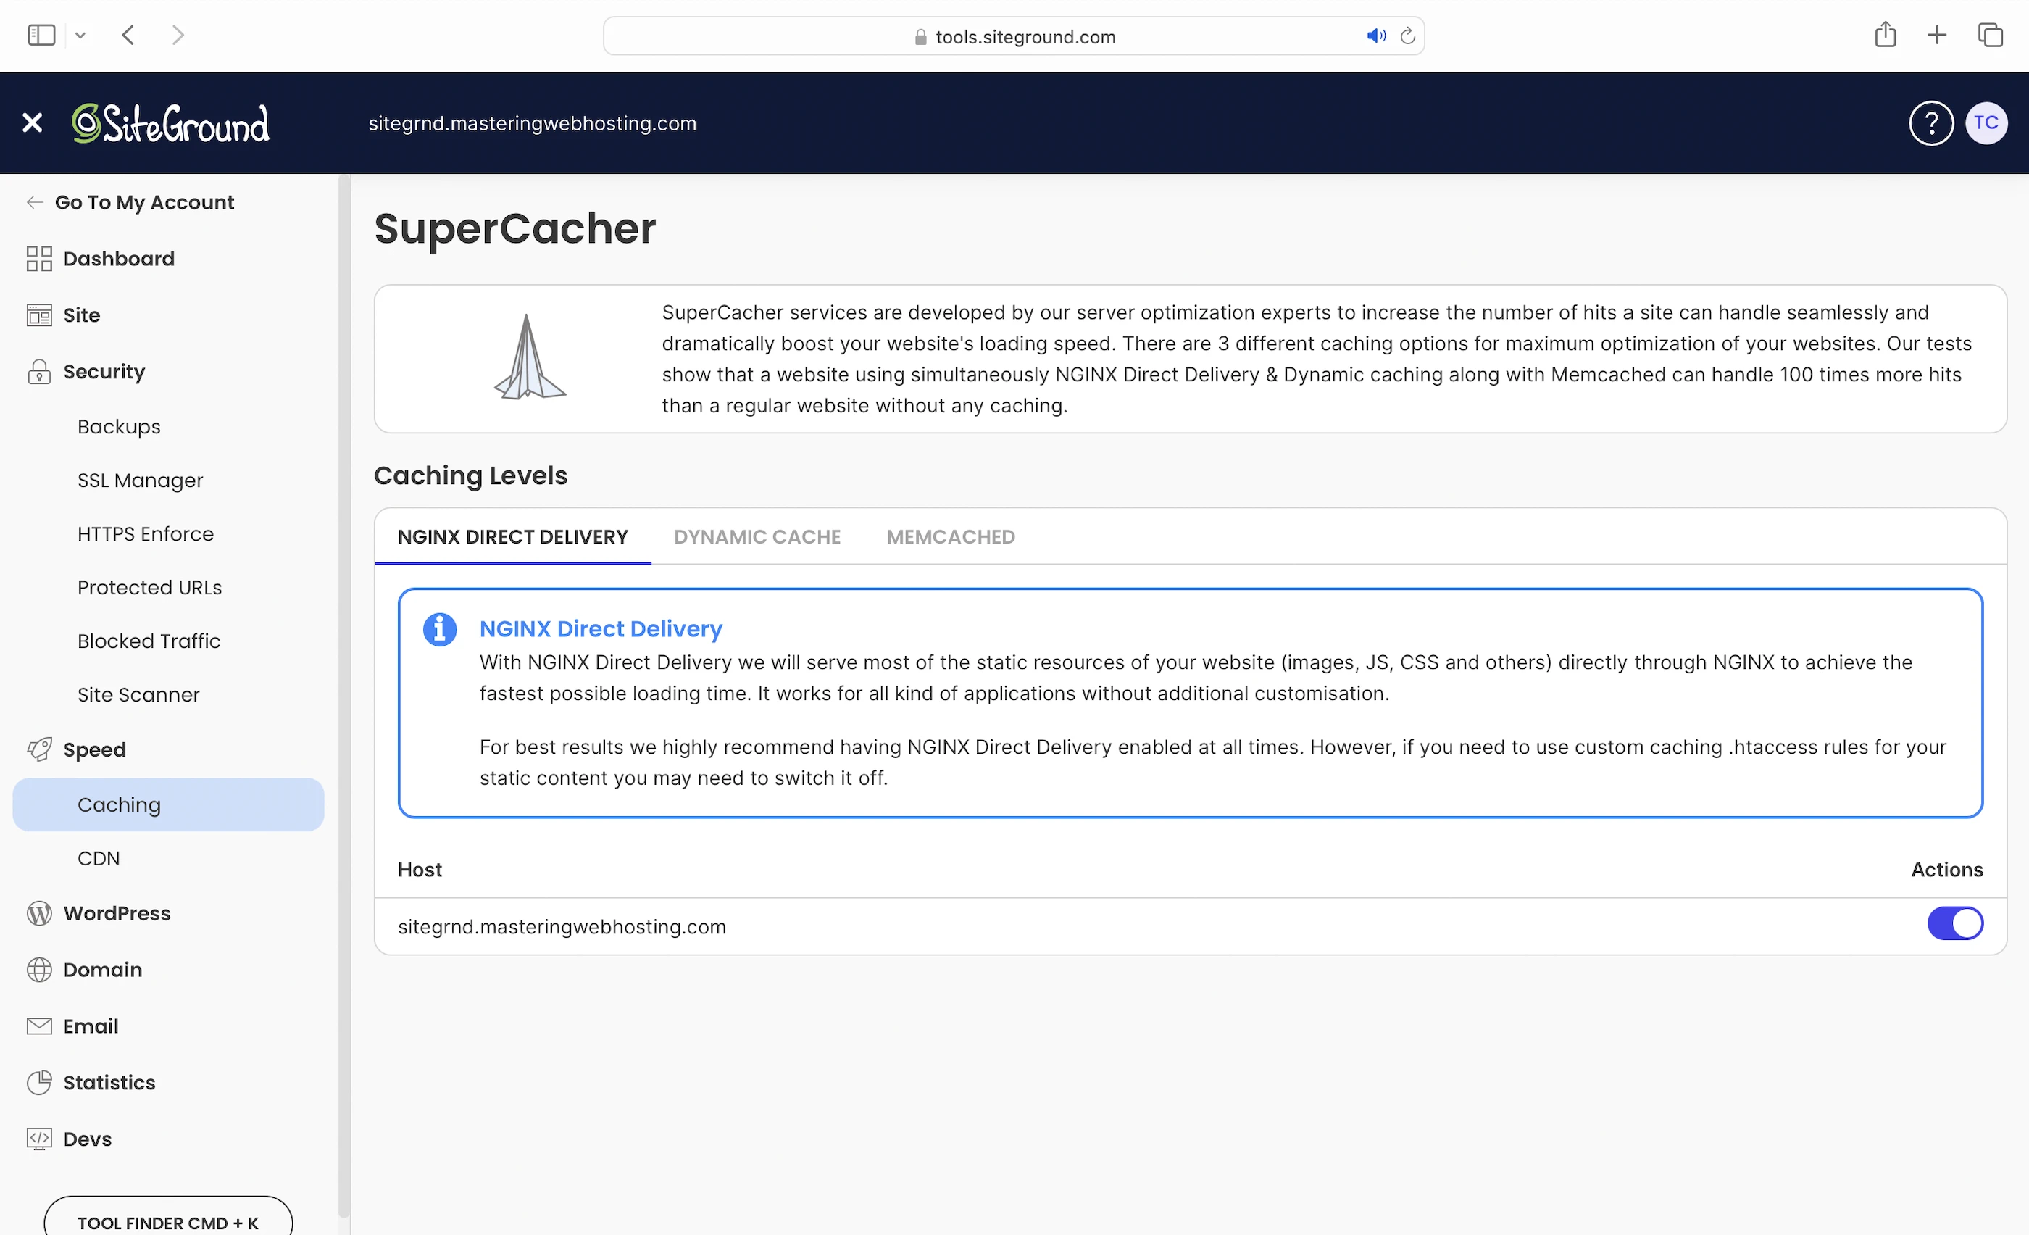The image size is (2029, 1235).
Task: Switch to the Dynamic Cache tab
Action: 756,537
